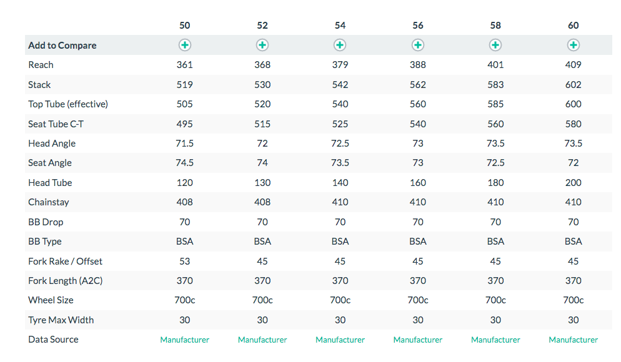Open Manufacturer data source for size 54
621x362 pixels.
(x=340, y=340)
